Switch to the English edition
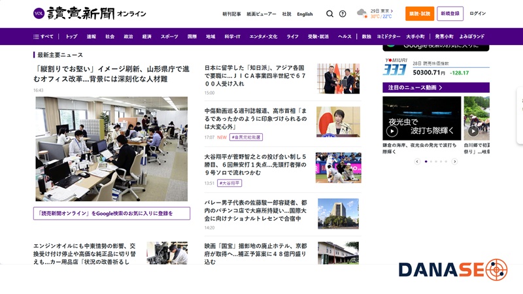 (305, 14)
